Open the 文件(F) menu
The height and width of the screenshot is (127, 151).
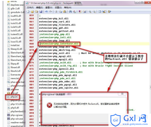point(30,8)
